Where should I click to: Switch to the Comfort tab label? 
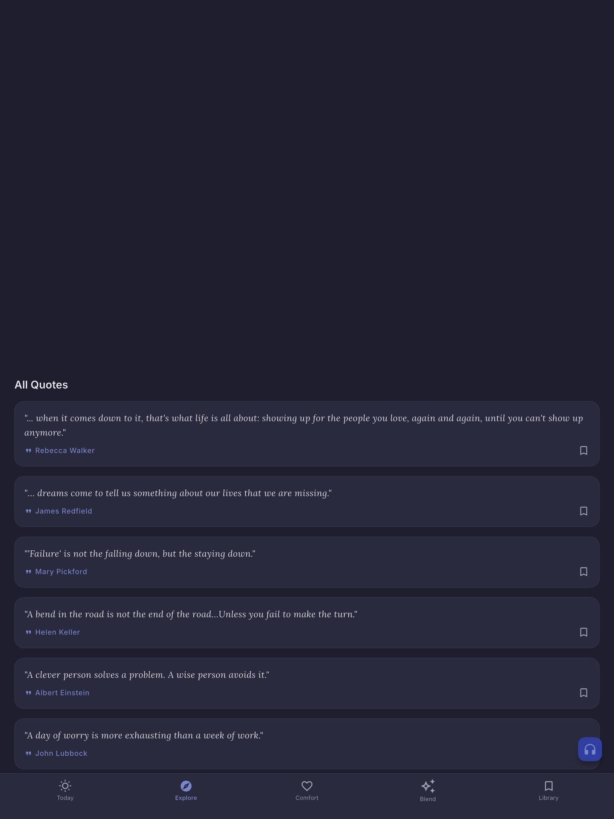click(307, 798)
